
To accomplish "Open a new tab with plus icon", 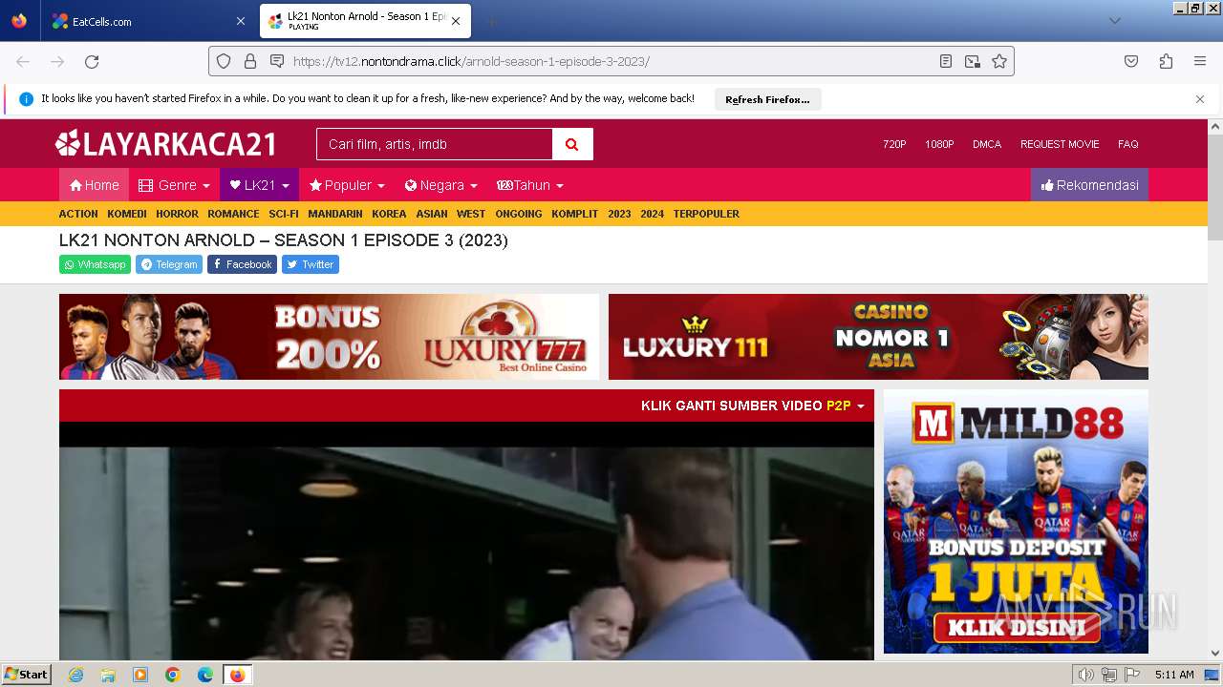I will 491,21.
